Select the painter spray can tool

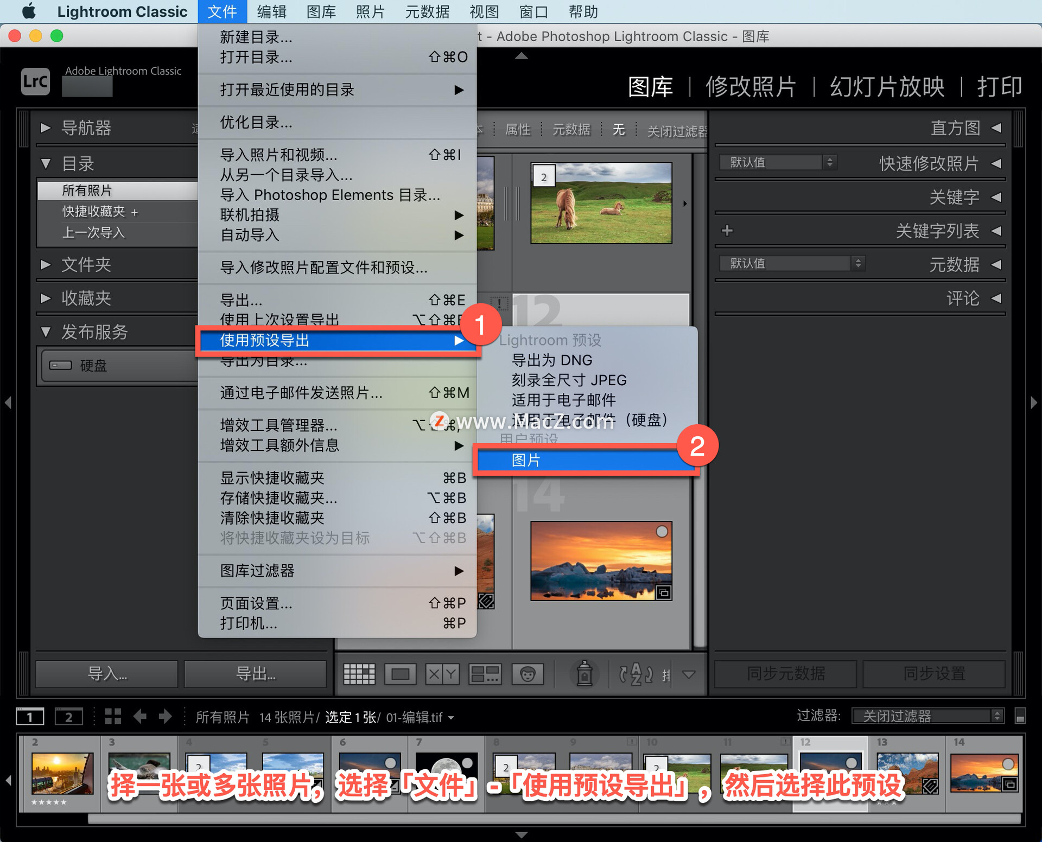(x=584, y=673)
